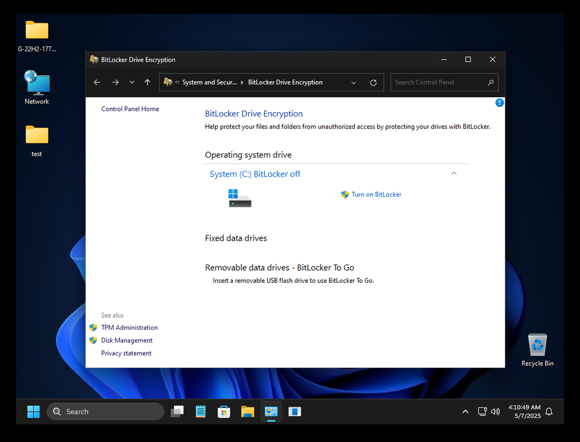Open Microsoft Store from taskbar
580x442 pixels.
pyautogui.click(x=224, y=411)
